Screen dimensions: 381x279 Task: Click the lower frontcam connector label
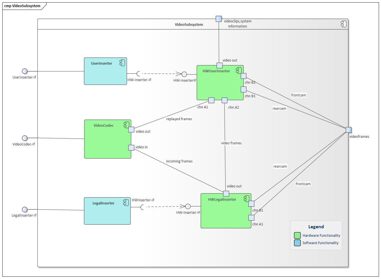pyautogui.click(x=303, y=184)
